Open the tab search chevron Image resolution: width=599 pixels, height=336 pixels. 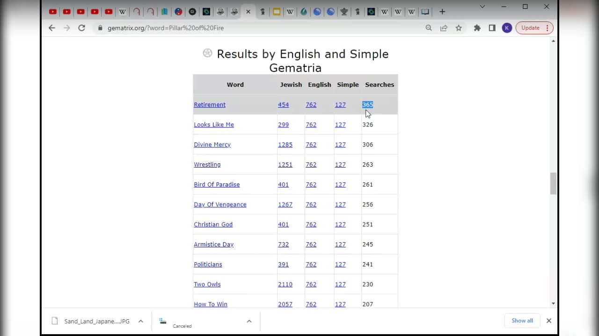coord(482,7)
